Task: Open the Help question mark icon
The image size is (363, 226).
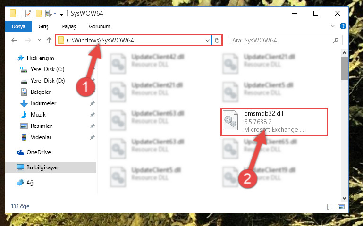Action: 343,26
